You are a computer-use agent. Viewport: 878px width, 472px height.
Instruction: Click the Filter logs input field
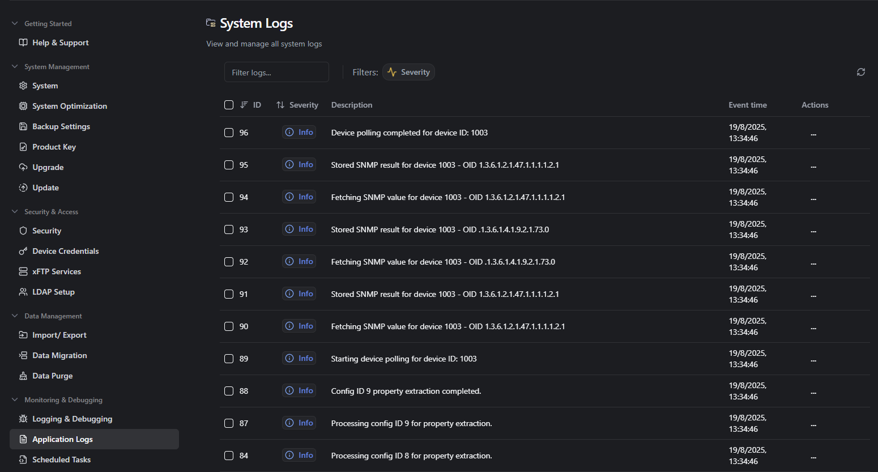coord(276,73)
